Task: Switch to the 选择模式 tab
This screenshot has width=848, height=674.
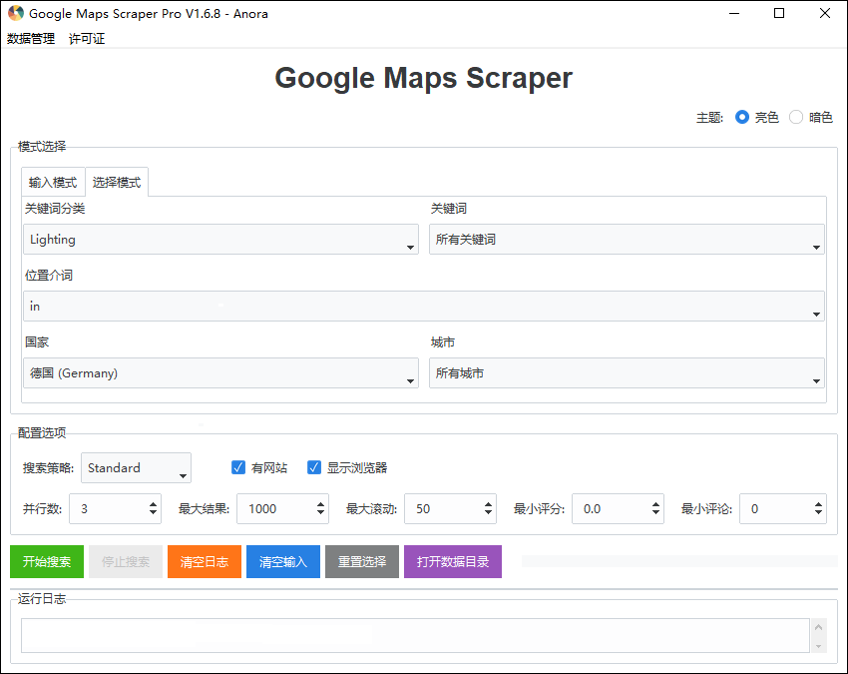Action: pos(117,182)
